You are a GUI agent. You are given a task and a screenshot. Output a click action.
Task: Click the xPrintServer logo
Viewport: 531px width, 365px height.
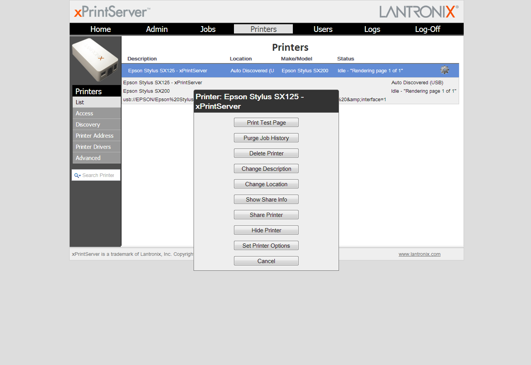[x=112, y=12]
